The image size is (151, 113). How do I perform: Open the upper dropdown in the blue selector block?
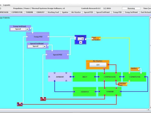[x=82, y=39]
